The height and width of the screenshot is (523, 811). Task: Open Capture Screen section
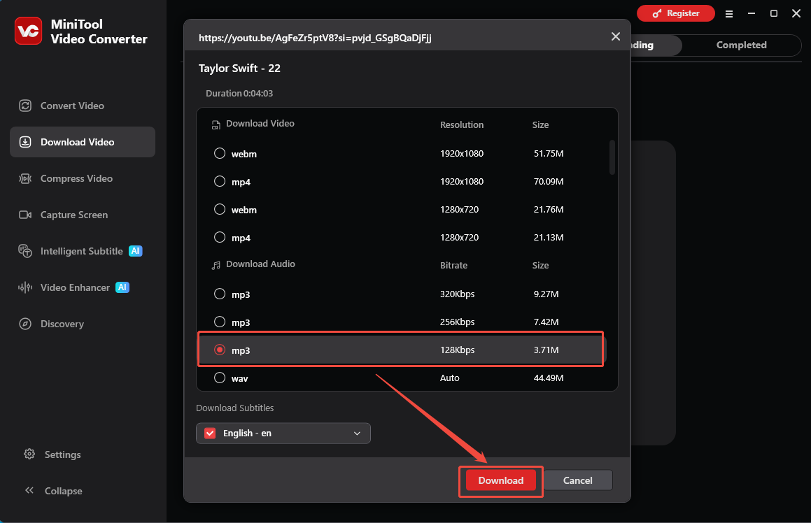pos(83,215)
